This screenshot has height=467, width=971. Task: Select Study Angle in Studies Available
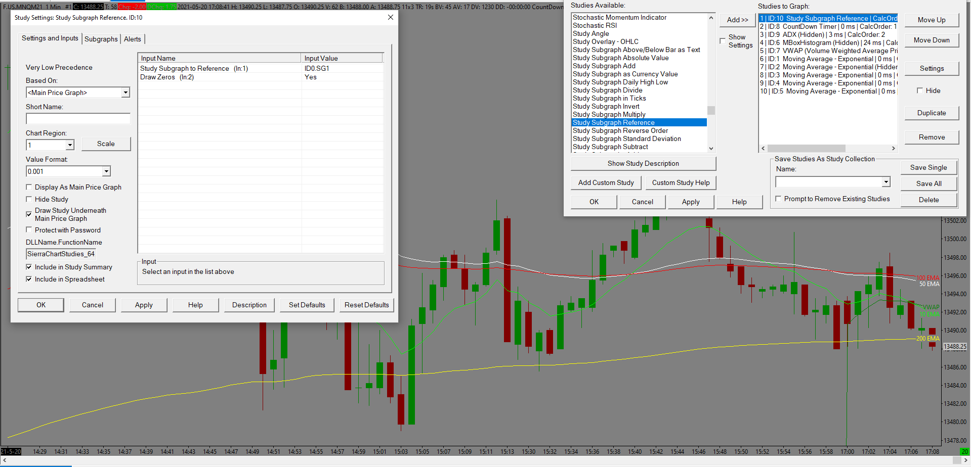coord(640,33)
